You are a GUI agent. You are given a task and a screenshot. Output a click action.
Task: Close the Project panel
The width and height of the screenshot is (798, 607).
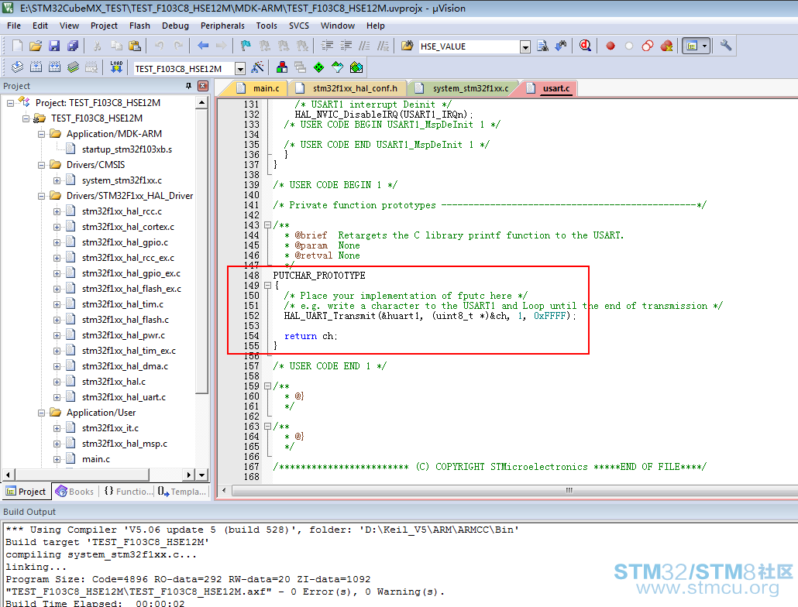click(x=202, y=86)
